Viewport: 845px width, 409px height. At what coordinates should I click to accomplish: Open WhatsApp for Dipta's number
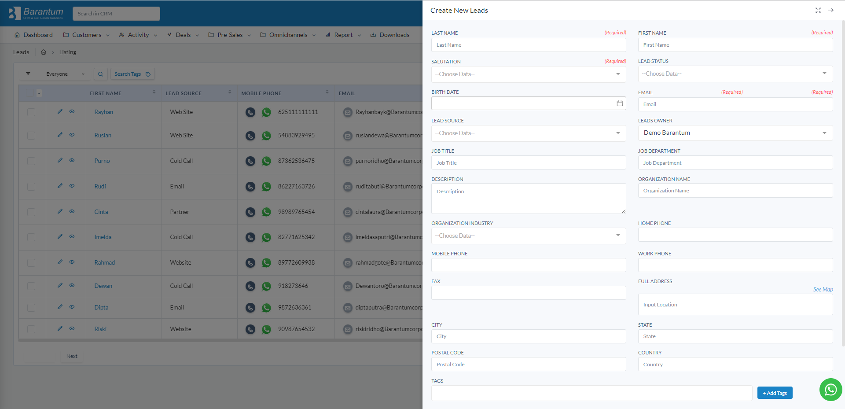click(x=266, y=308)
